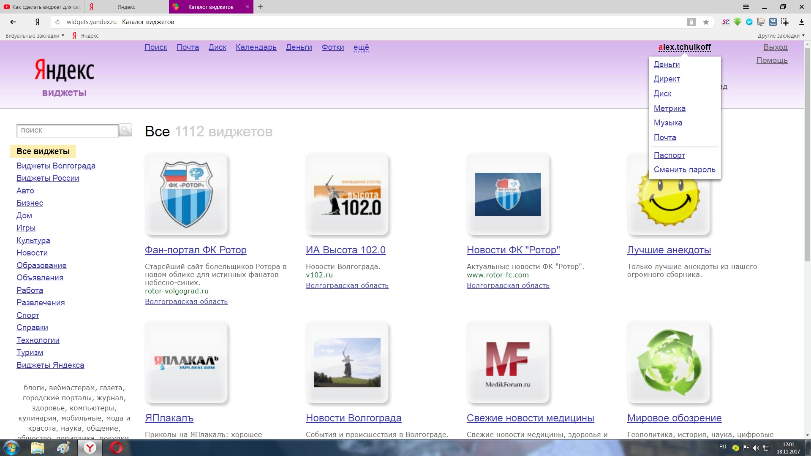Select the Все виджеты category
This screenshot has width=811, height=456.
click(43, 151)
